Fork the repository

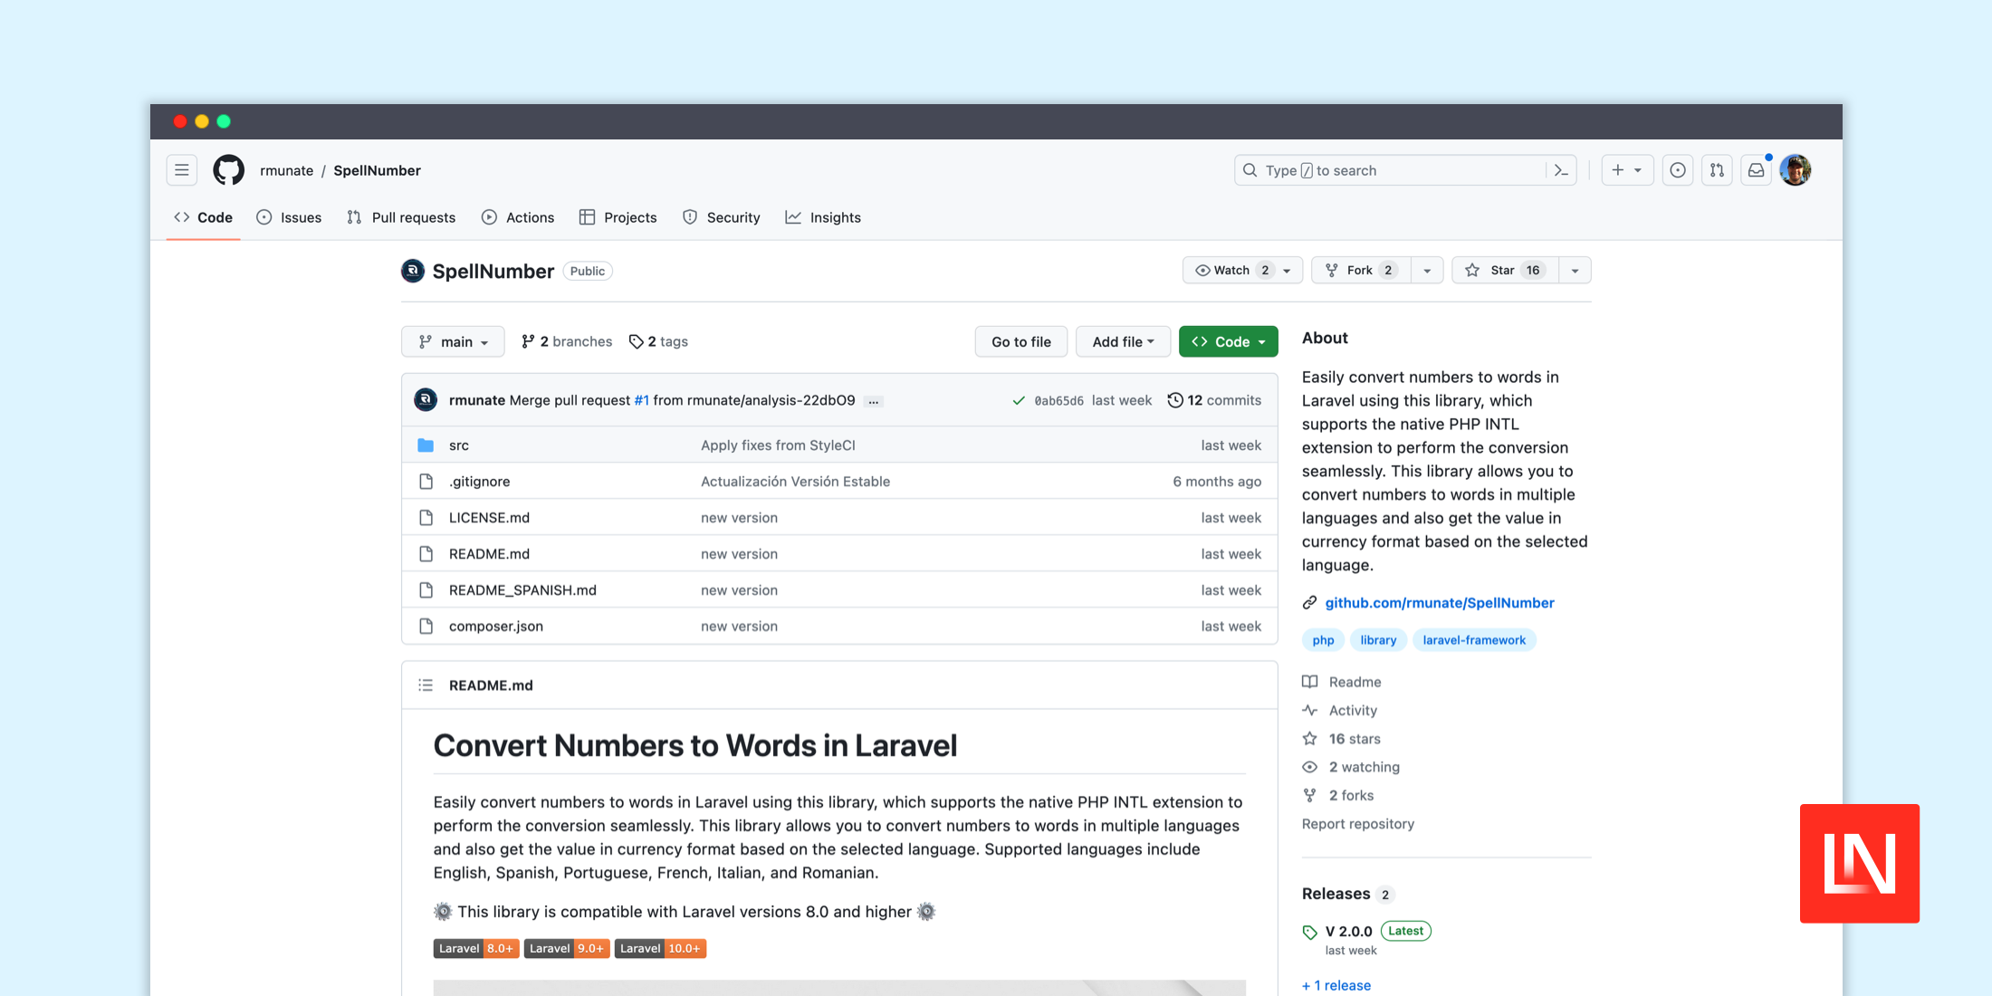pyautogui.click(x=1361, y=270)
